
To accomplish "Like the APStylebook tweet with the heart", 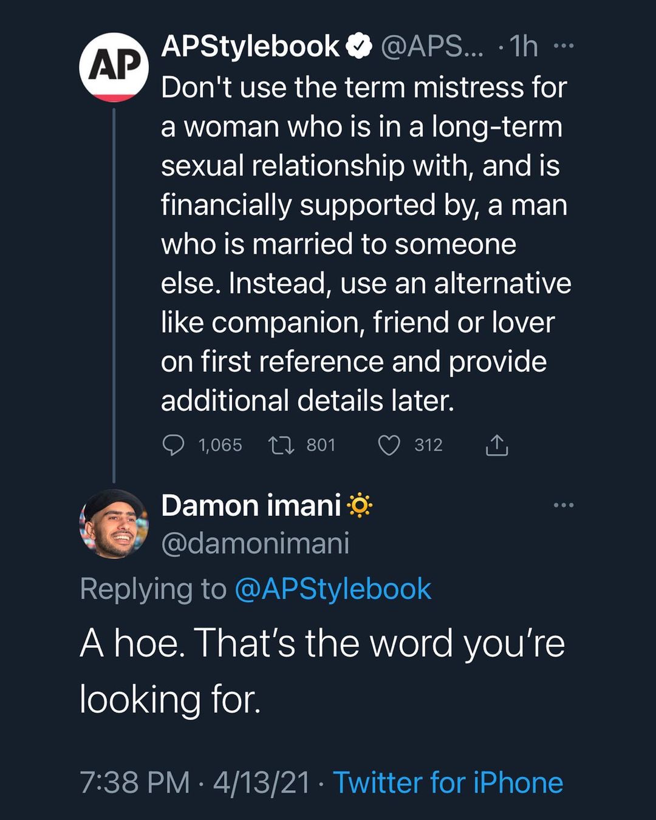I will 389,446.
